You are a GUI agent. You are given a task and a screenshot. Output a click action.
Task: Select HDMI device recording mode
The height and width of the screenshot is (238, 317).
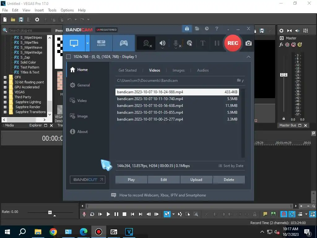click(x=101, y=43)
